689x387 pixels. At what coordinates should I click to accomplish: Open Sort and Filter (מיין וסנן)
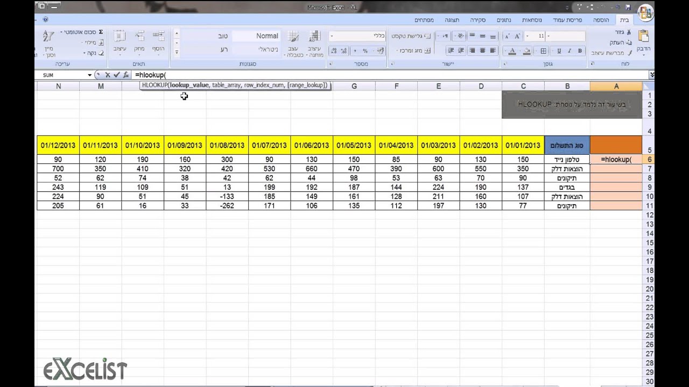pos(48,44)
